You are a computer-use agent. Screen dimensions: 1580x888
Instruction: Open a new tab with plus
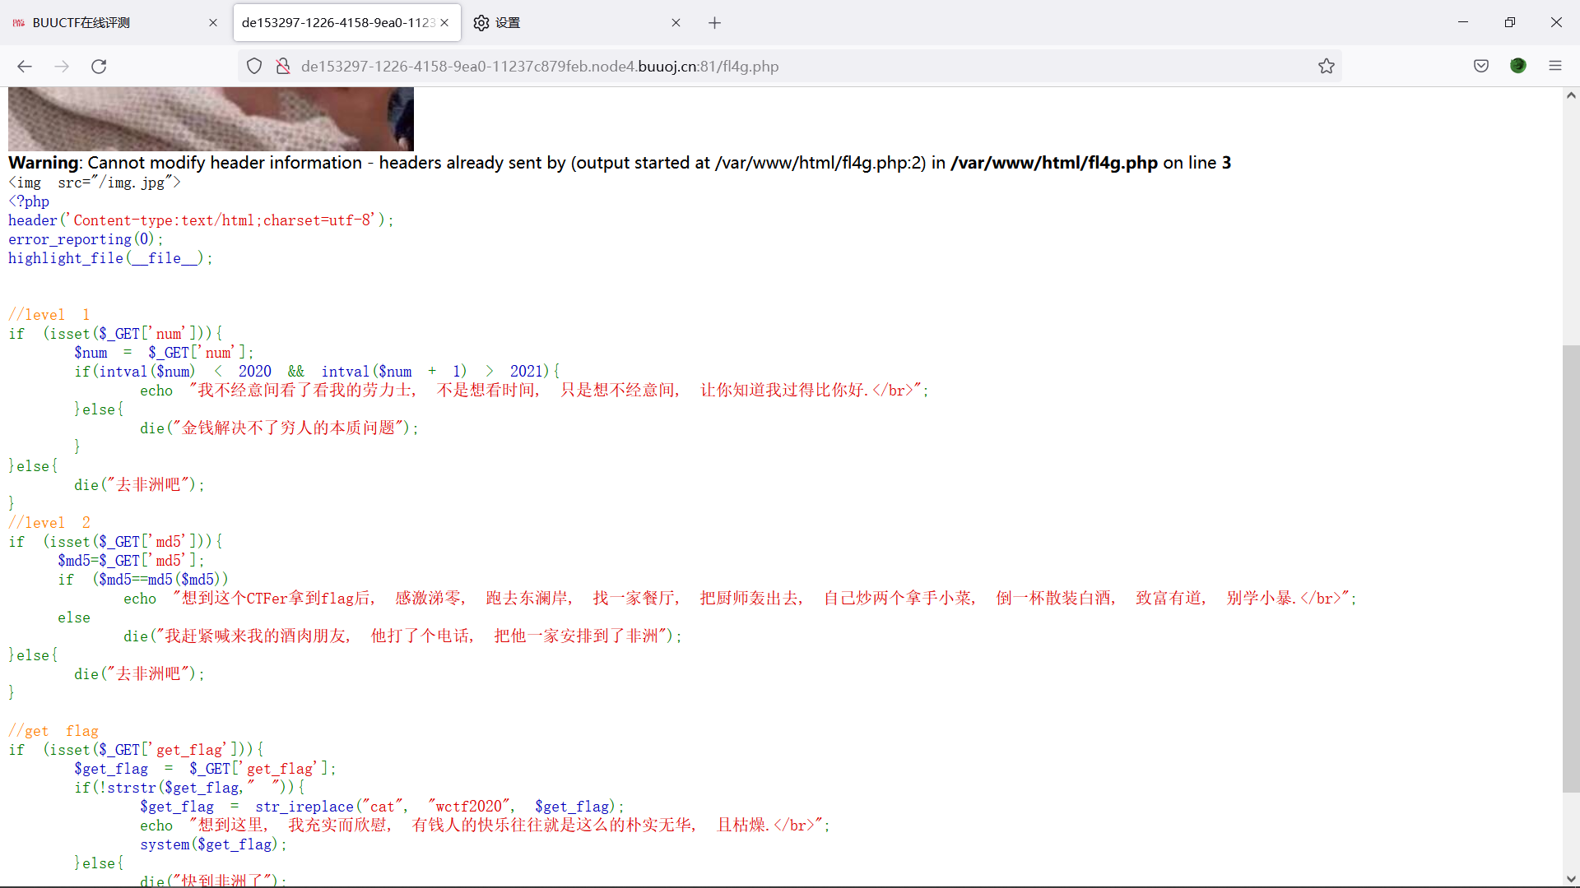[714, 23]
